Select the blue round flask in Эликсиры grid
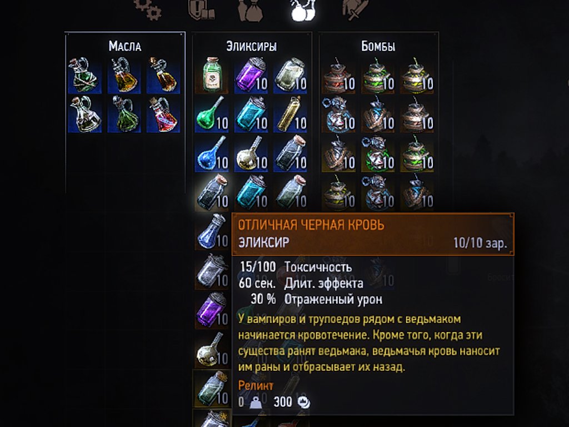 (212, 153)
